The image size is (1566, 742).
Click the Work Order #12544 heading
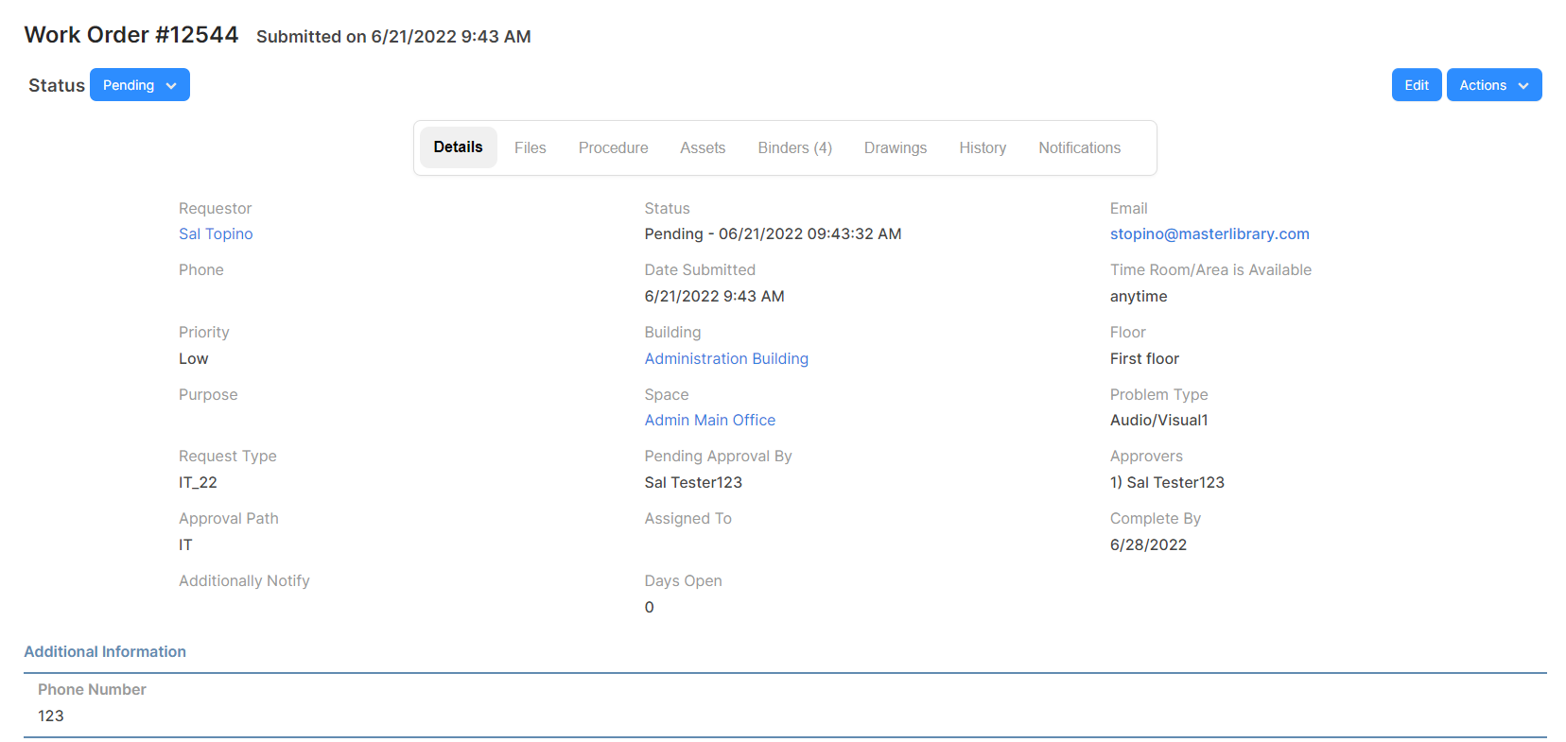(x=131, y=35)
